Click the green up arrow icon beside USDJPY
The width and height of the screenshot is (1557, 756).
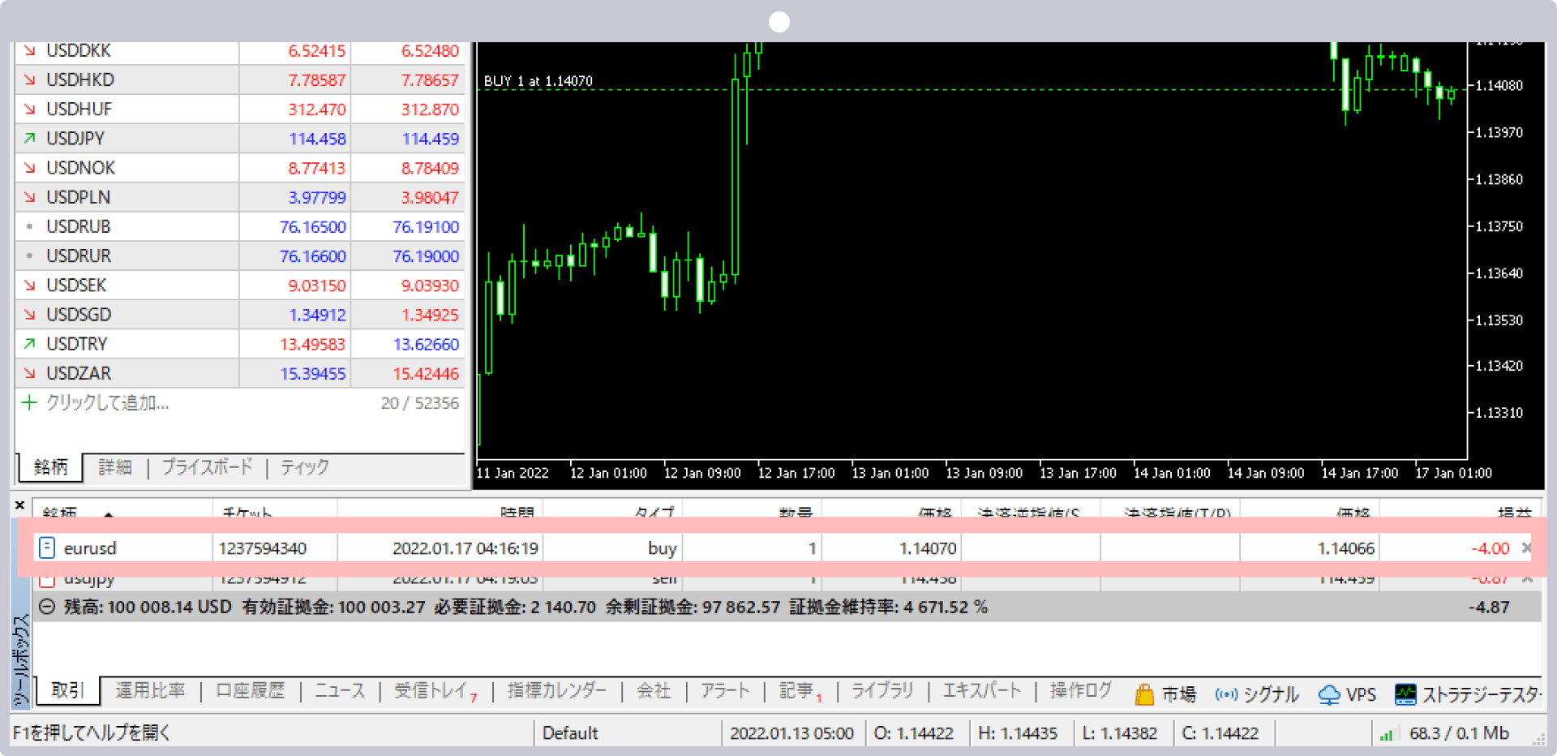29,139
